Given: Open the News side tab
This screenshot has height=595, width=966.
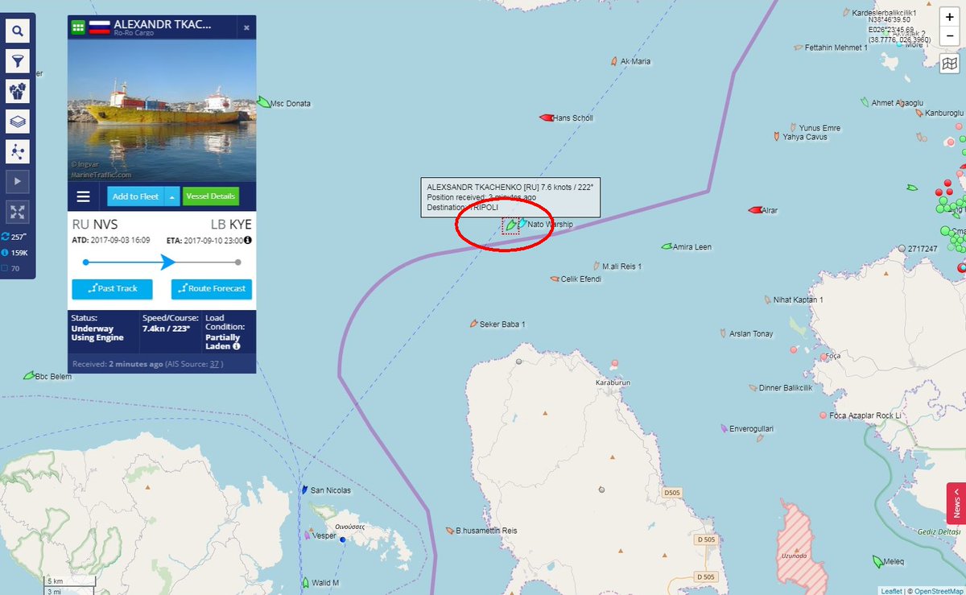Looking at the screenshot, I should [x=956, y=504].
